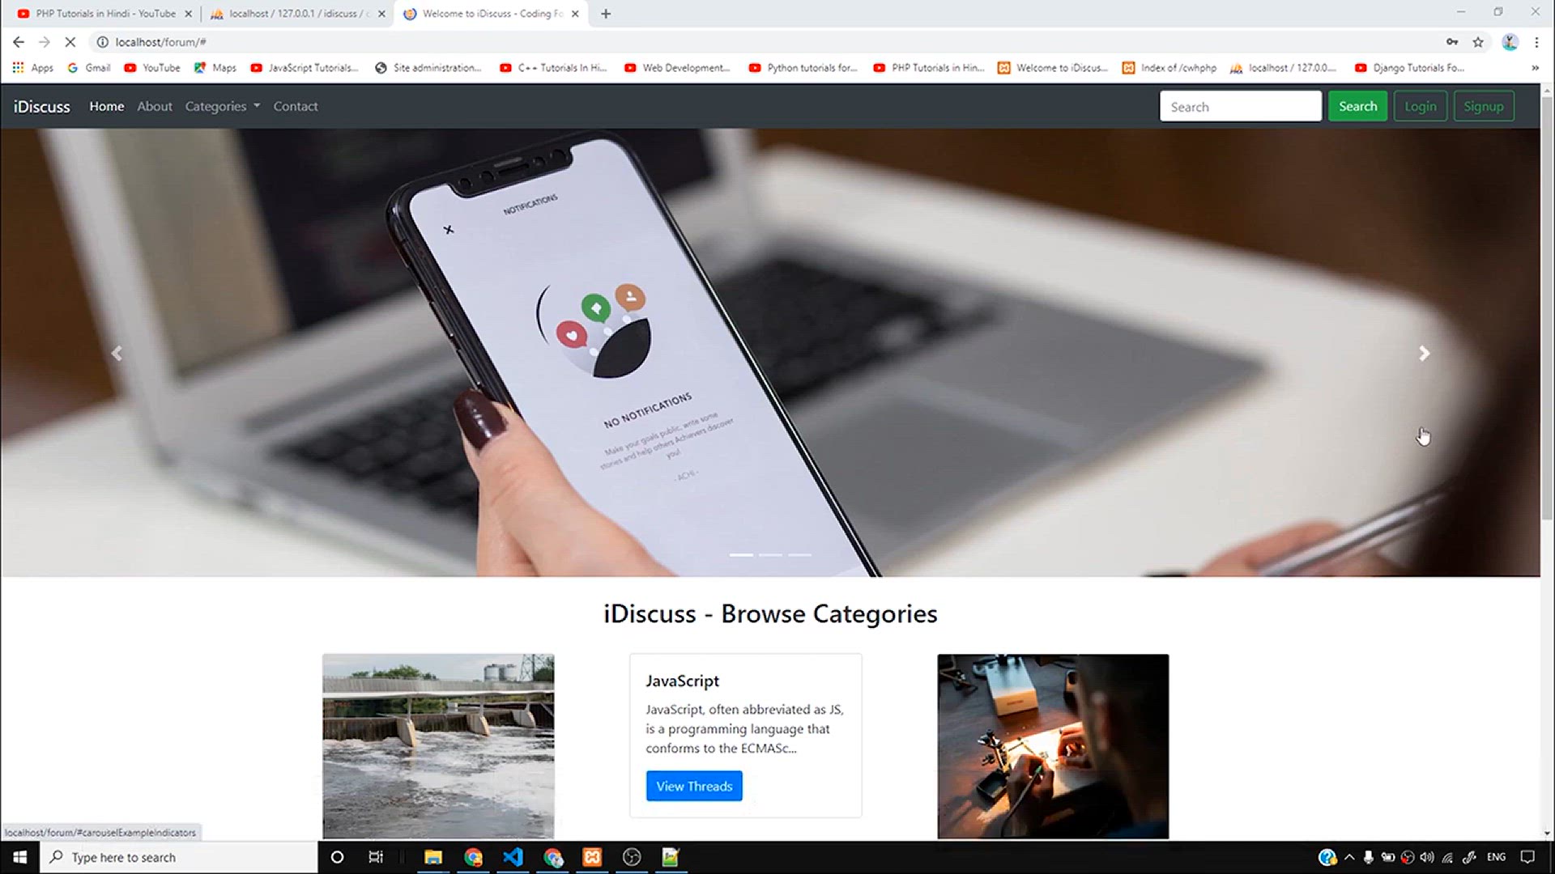
Task: Show the next carousel slide
Action: pyautogui.click(x=1424, y=354)
